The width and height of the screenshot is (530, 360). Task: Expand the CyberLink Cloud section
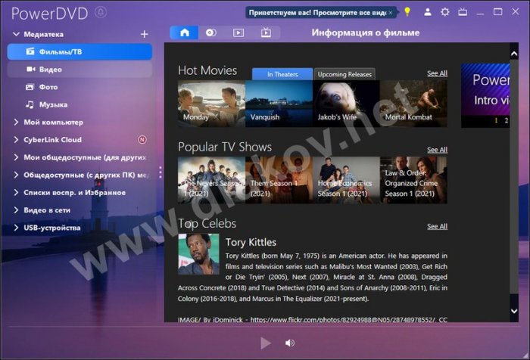[17, 140]
